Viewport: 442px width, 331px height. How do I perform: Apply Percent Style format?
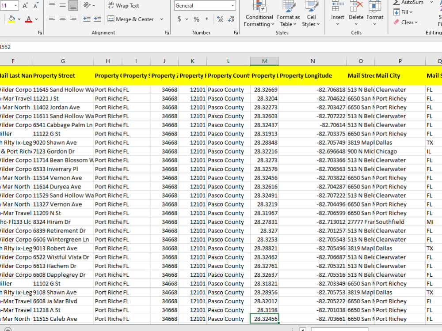click(x=197, y=19)
